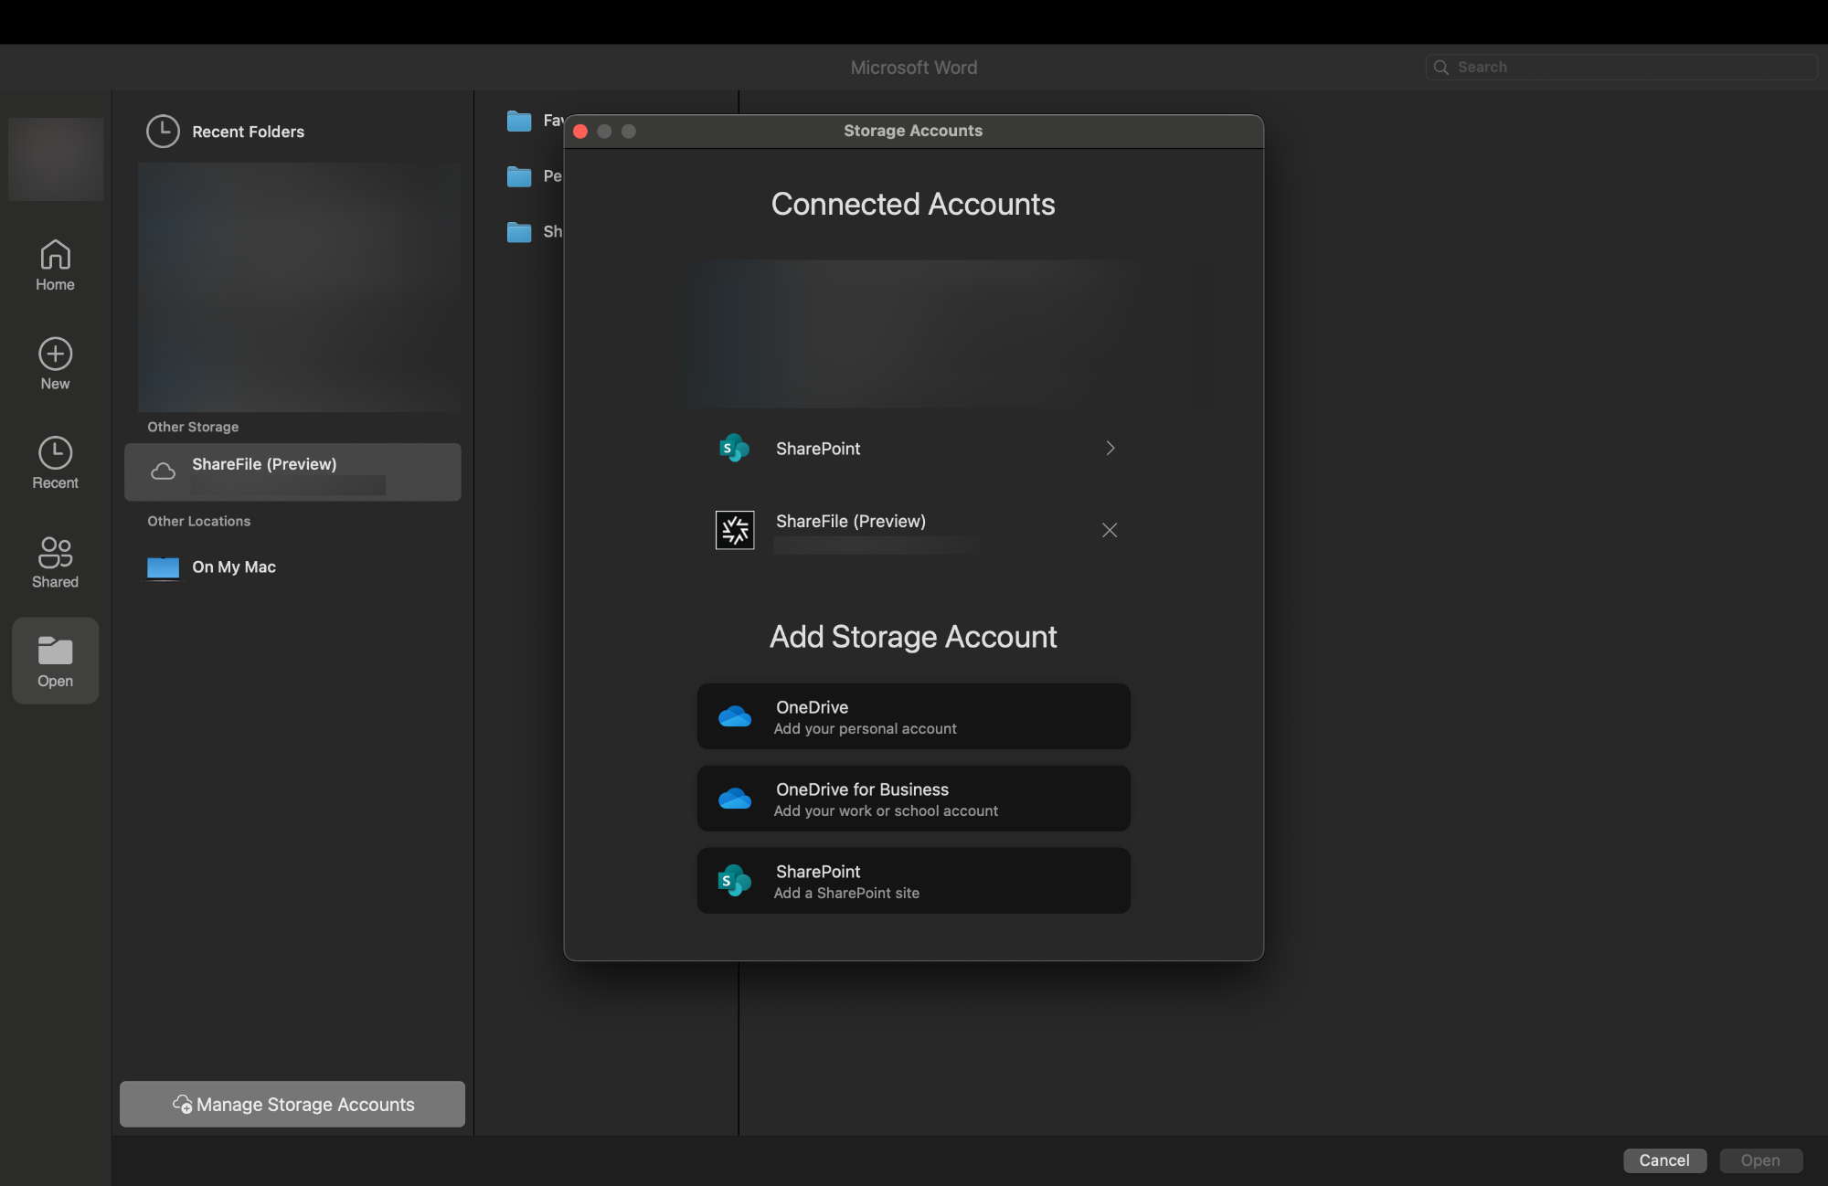Click the Search input field
Image resolution: width=1828 pixels, height=1186 pixels.
click(1621, 68)
